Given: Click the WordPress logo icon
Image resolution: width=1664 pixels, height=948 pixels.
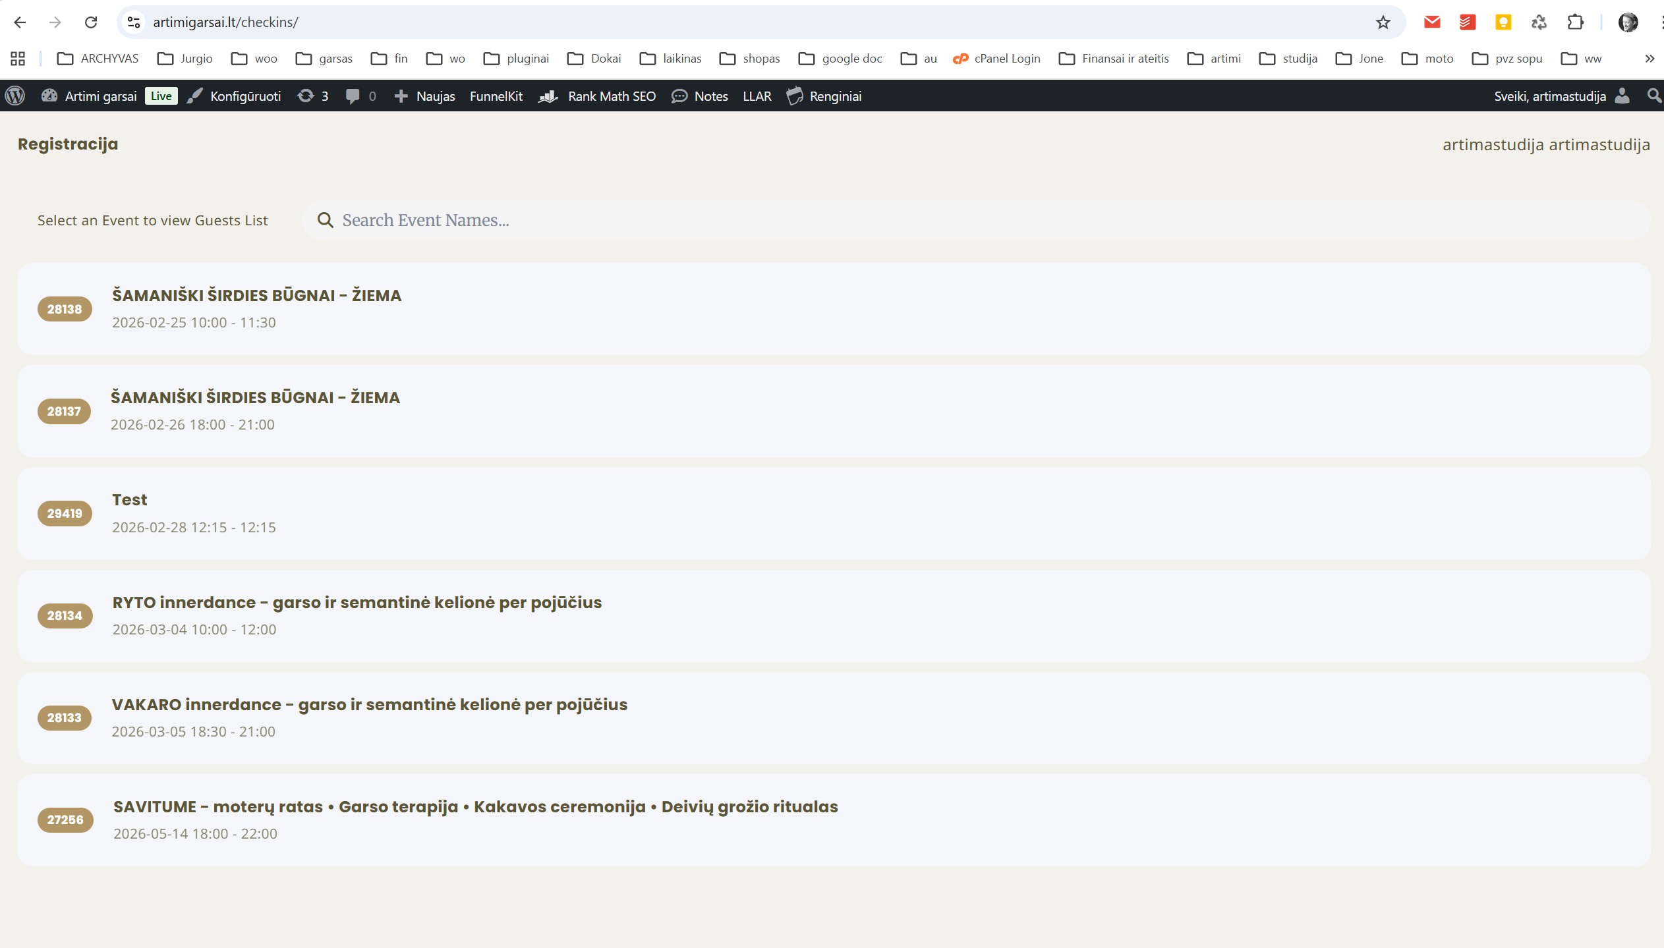Looking at the screenshot, I should click(15, 96).
